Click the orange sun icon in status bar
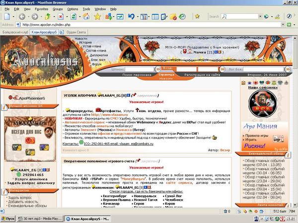298x223 pixels. (256, 211)
